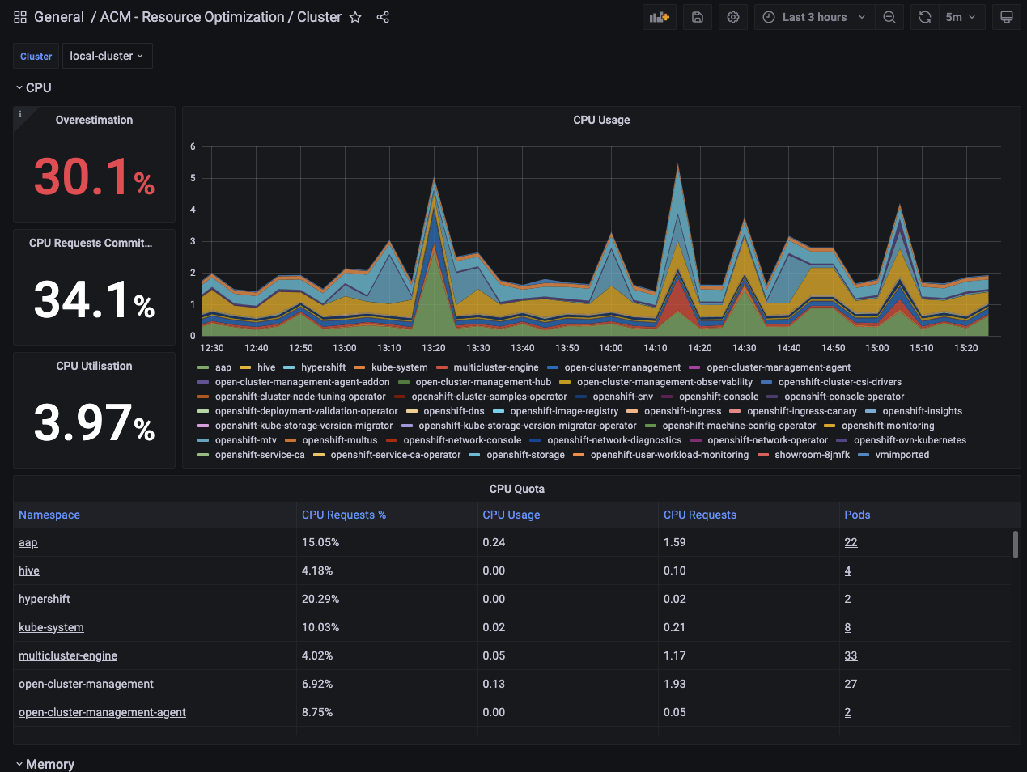
Task: Open Last 3 hours time picker
Action: 815,17
